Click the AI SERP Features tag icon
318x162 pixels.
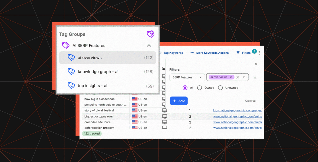(65, 45)
